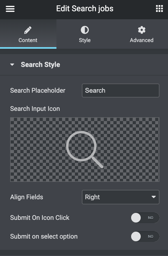Switch to the Style tab label
Viewport: 168px width, 256px height.
pos(85,40)
